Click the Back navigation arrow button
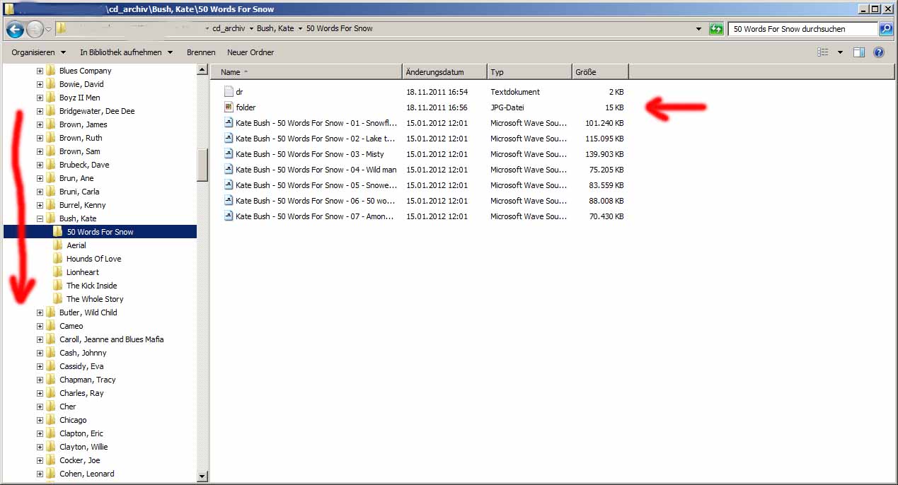 pos(15,29)
